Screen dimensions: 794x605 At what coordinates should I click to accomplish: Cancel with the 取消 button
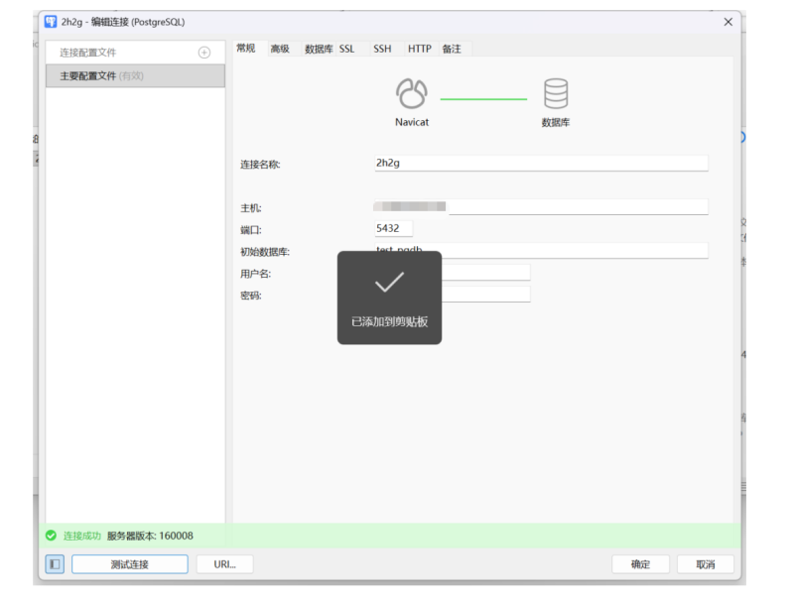[706, 564]
